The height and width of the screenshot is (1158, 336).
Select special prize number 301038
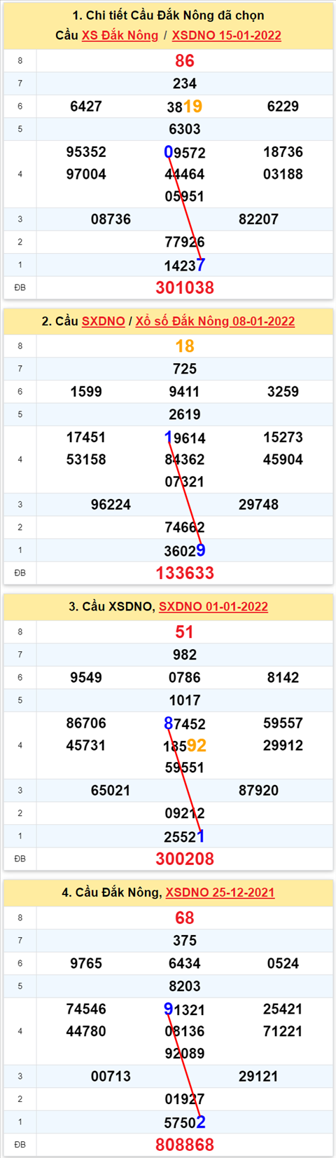click(185, 287)
